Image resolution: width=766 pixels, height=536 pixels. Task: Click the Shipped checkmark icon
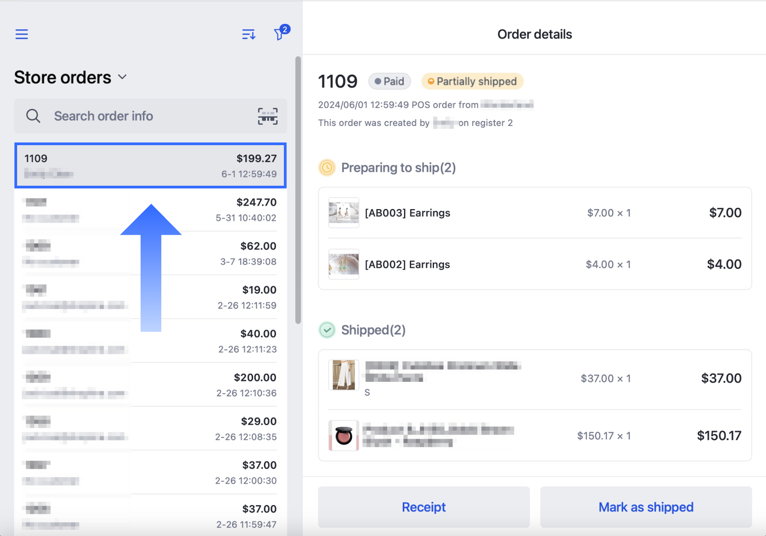(327, 330)
